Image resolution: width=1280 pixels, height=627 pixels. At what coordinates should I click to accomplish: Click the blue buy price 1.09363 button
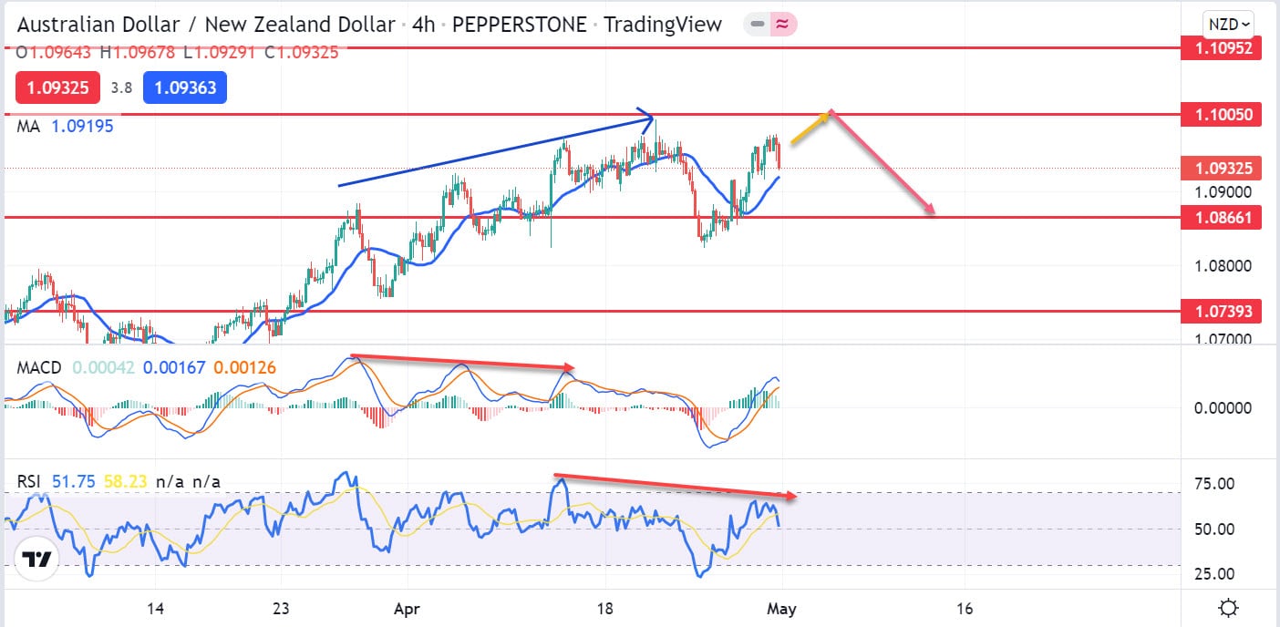pyautogui.click(x=191, y=88)
